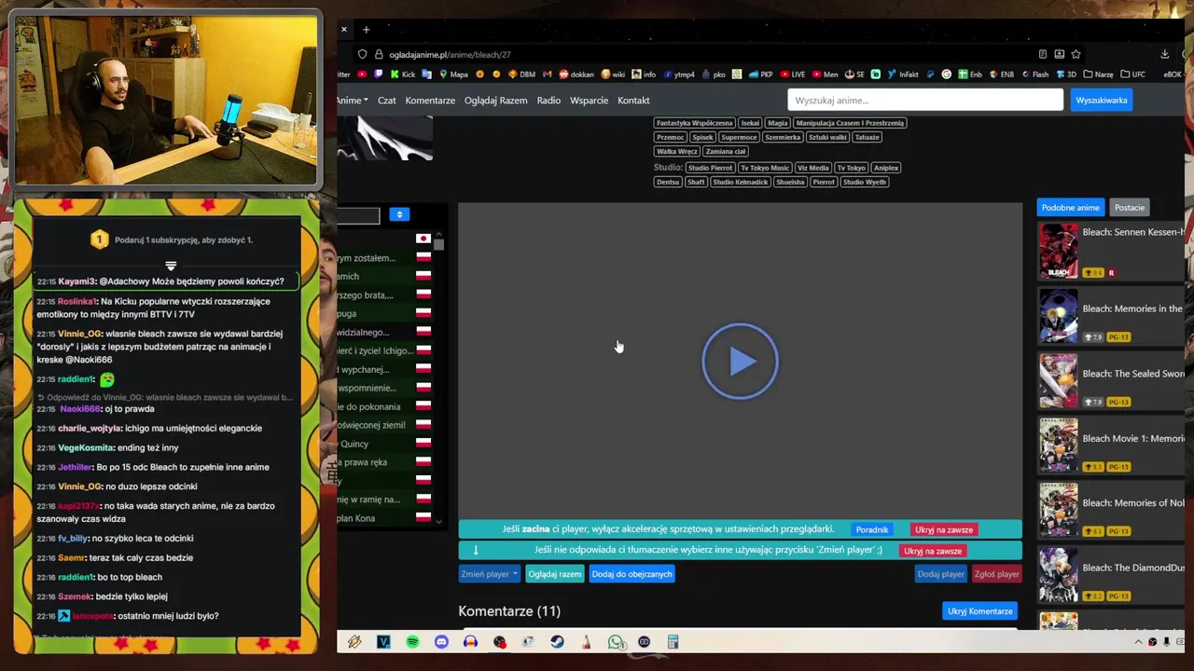Open the Narzę bookmarks folder
This screenshot has width=1194, height=671.
(x=1098, y=75)
